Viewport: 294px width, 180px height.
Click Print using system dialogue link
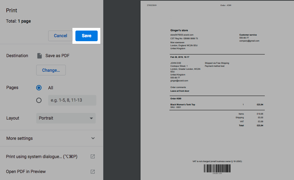(x=42, y=156)
